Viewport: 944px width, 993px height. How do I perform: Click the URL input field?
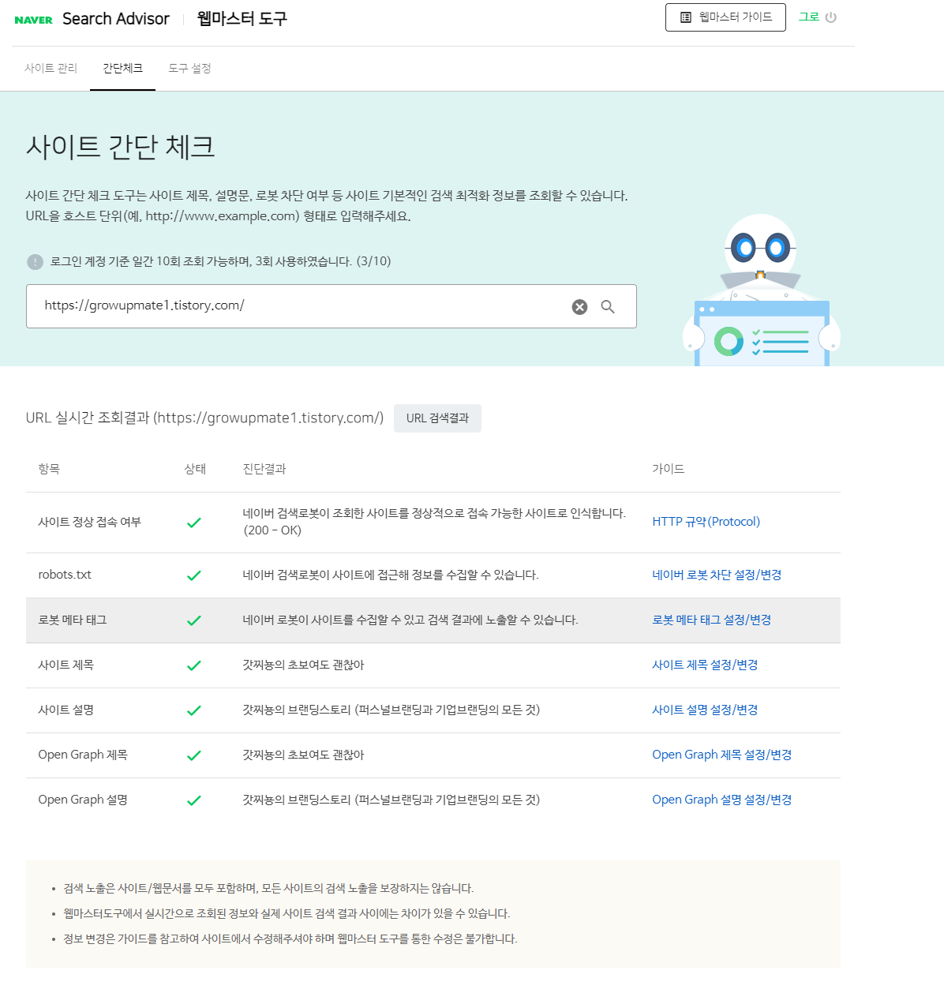(332, 306)
